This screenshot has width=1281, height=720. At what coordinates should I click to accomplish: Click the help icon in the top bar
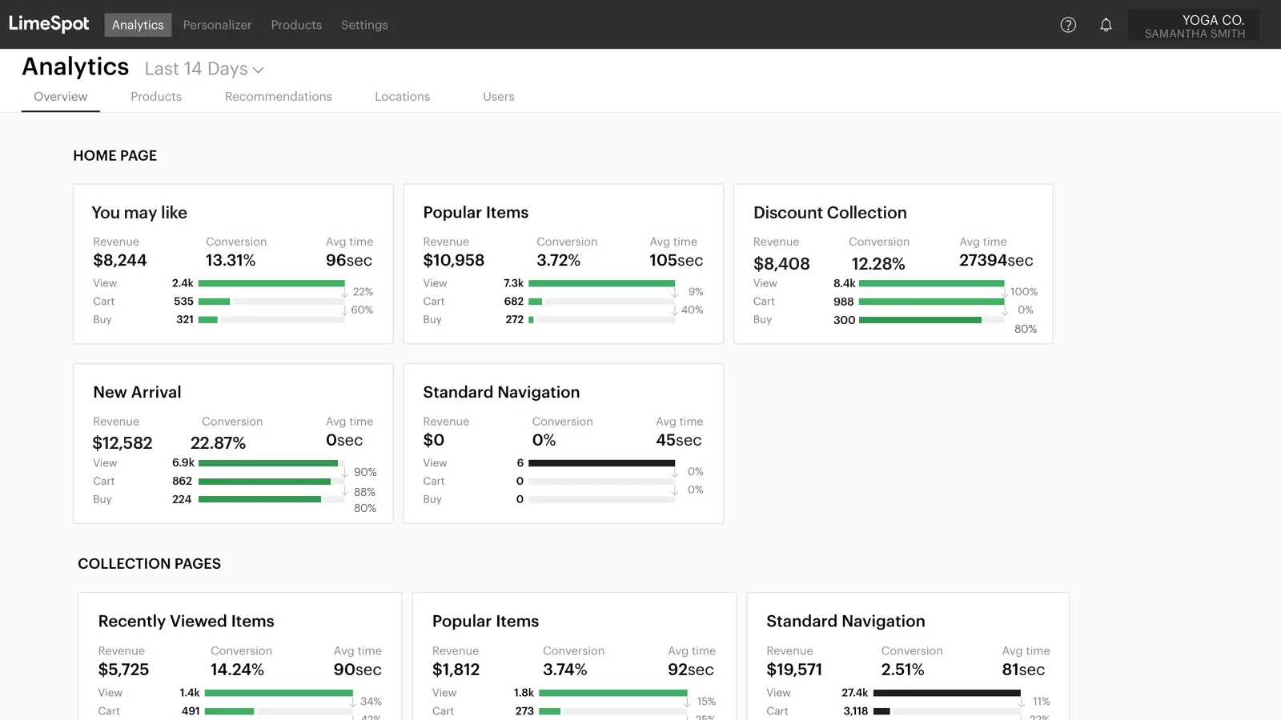(1068, 25)
